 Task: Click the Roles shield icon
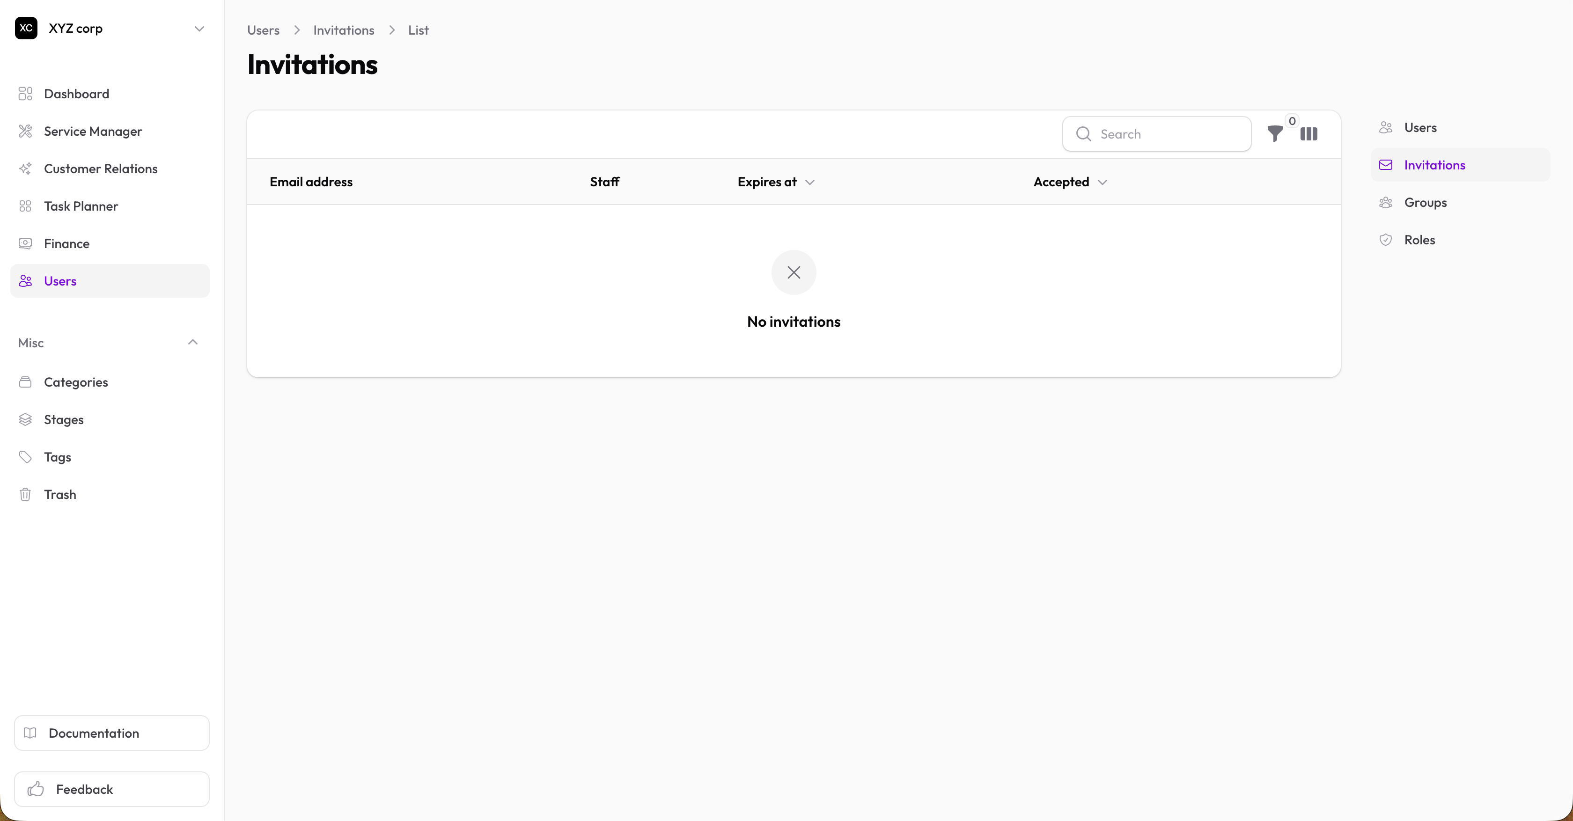click(x=1386, y=240)
